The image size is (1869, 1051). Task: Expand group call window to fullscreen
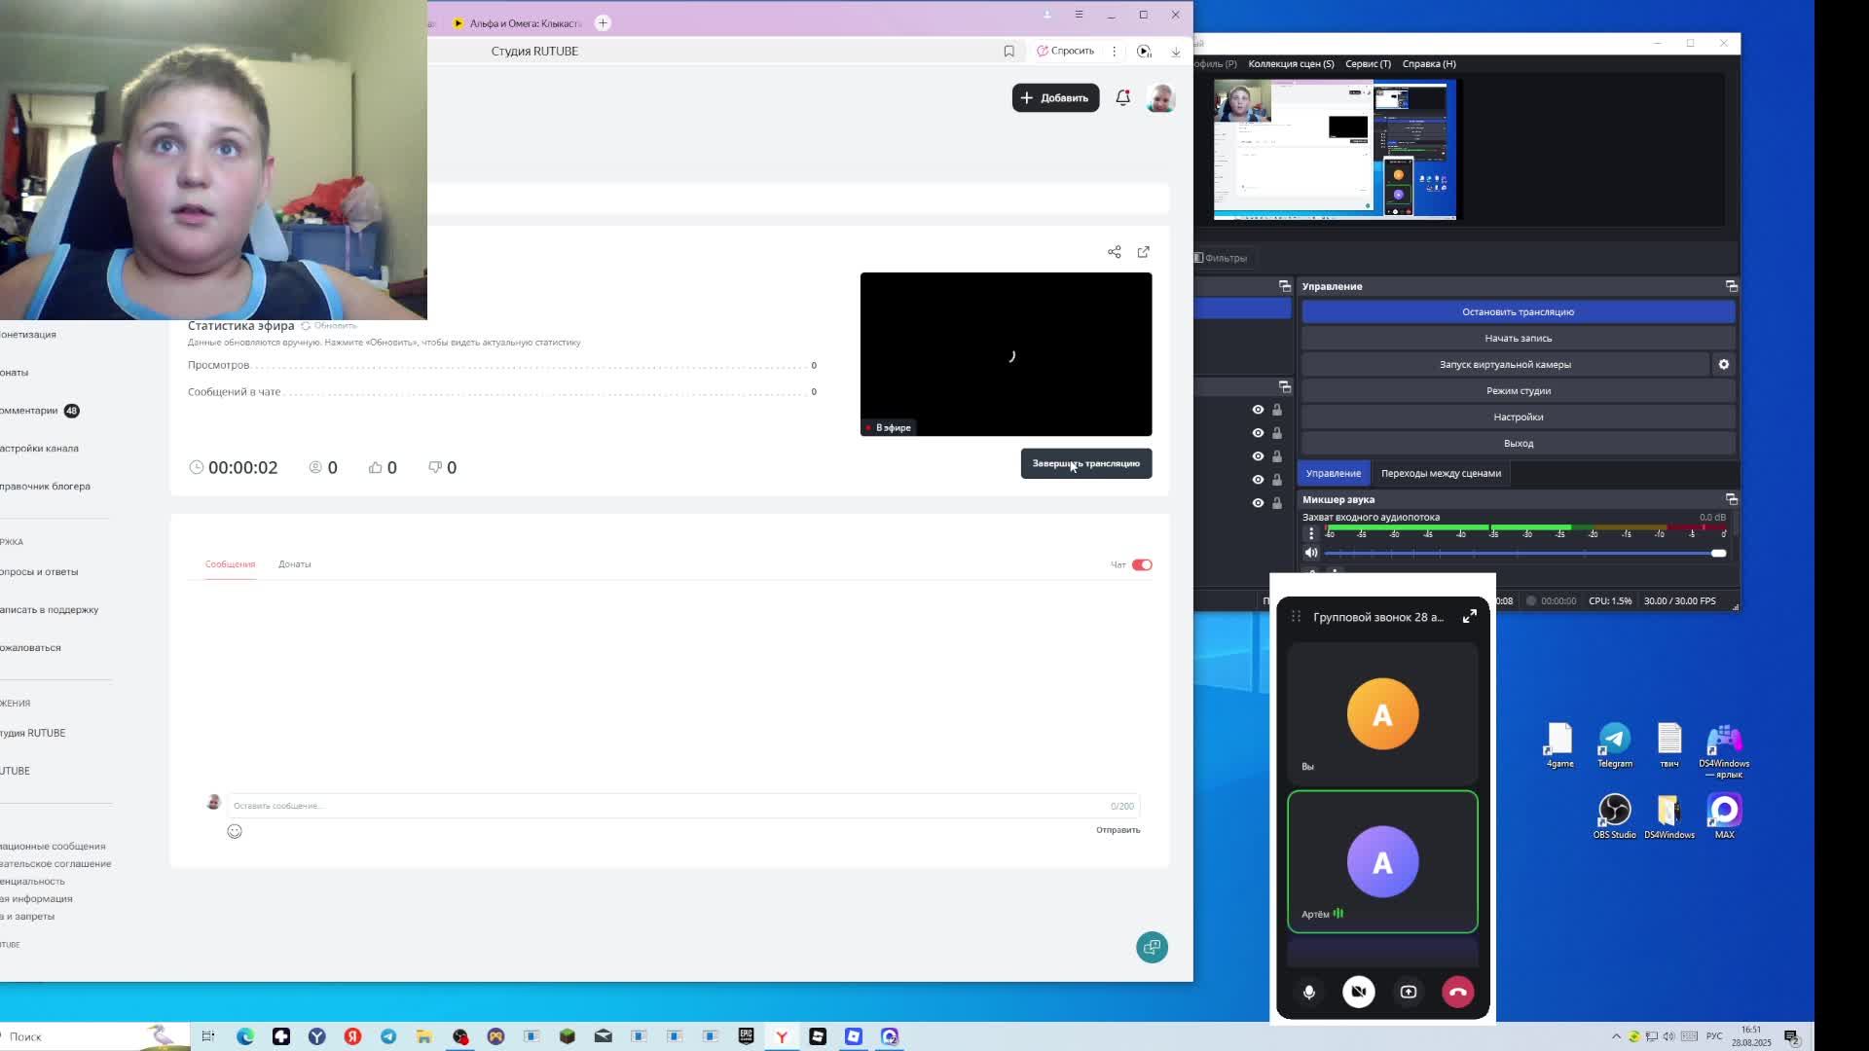pyautogui.click(x=1469, y=616)
